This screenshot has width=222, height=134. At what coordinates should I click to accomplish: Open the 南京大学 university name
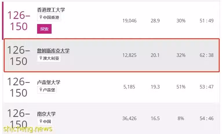46,114
